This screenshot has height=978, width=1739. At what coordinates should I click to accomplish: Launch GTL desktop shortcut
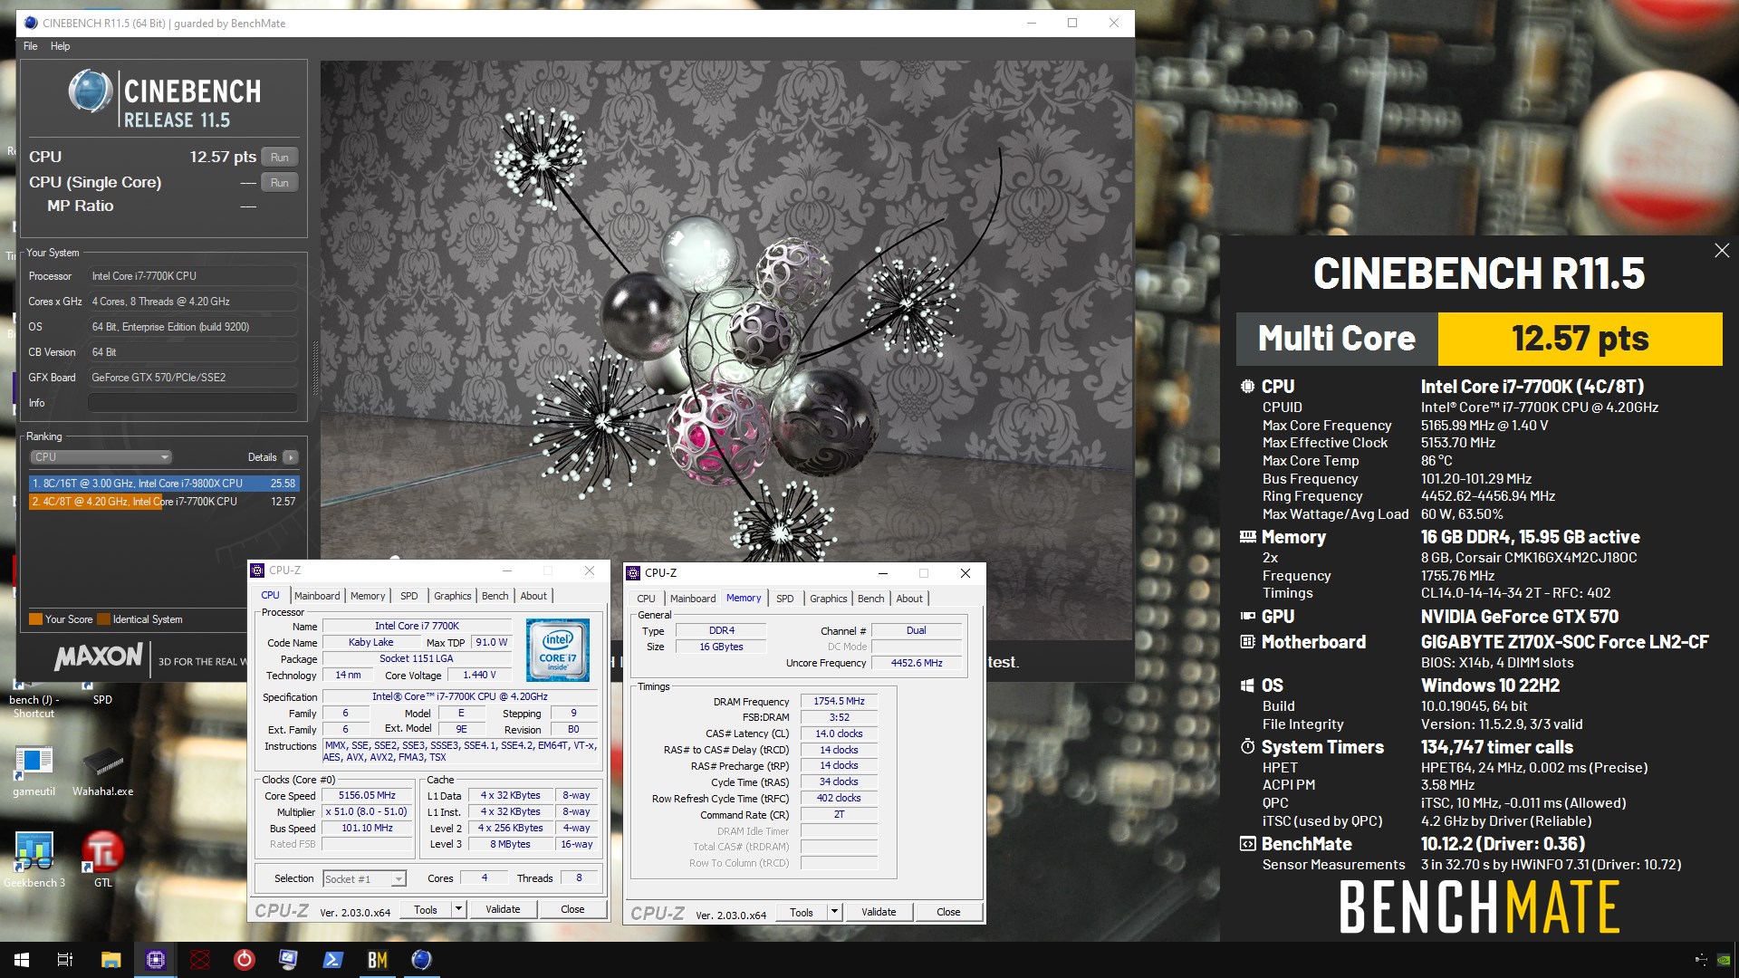(103, 858)
